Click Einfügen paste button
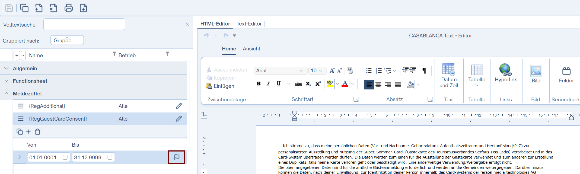Viewport: 580px width, 174px height. (220, 86)
